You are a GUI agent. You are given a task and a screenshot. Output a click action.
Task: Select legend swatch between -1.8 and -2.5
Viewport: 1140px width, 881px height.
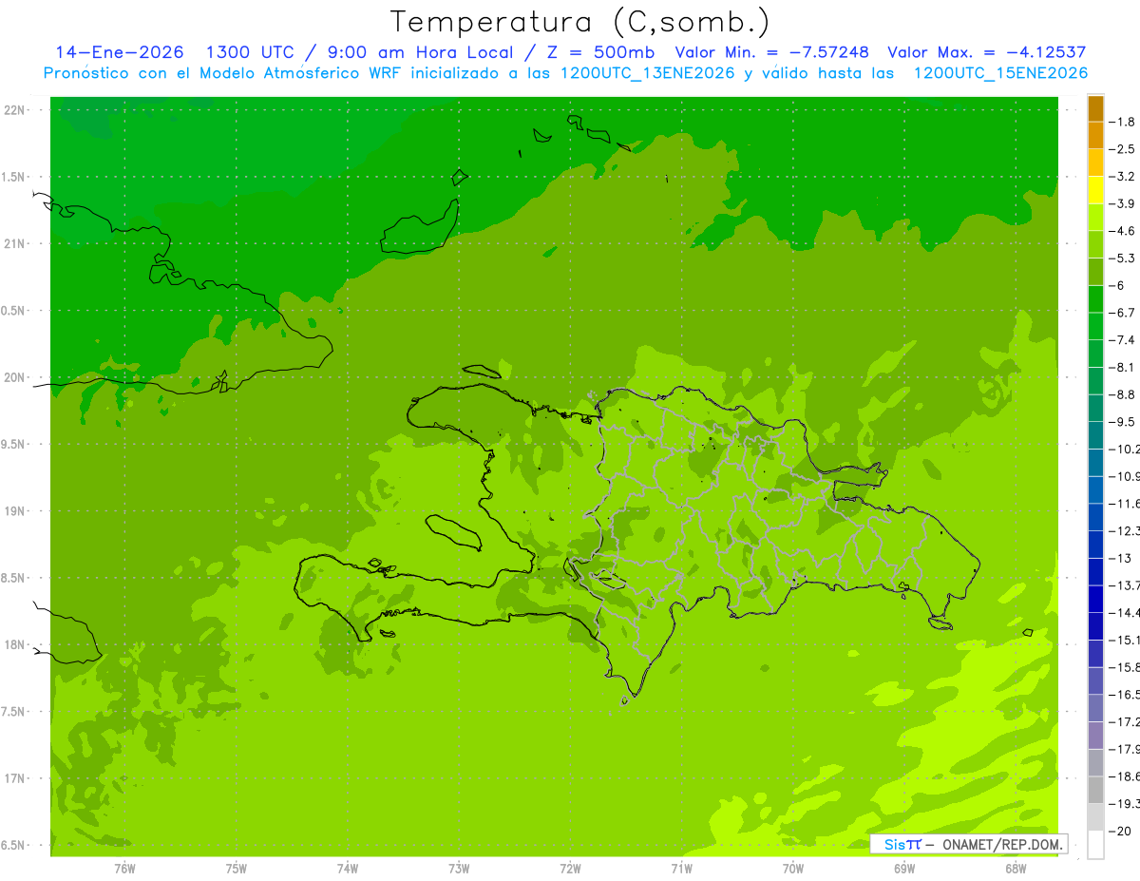click(x=1095, y=135)
